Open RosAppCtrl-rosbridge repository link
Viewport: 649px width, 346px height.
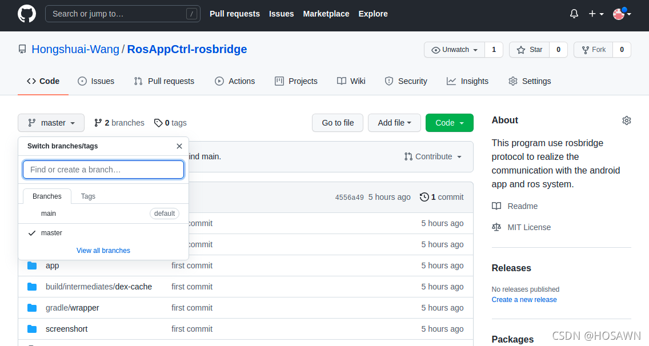[187, 49]
